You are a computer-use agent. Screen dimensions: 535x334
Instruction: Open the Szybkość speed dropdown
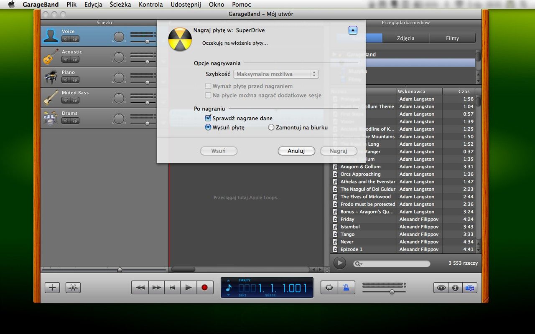[276, 74]
